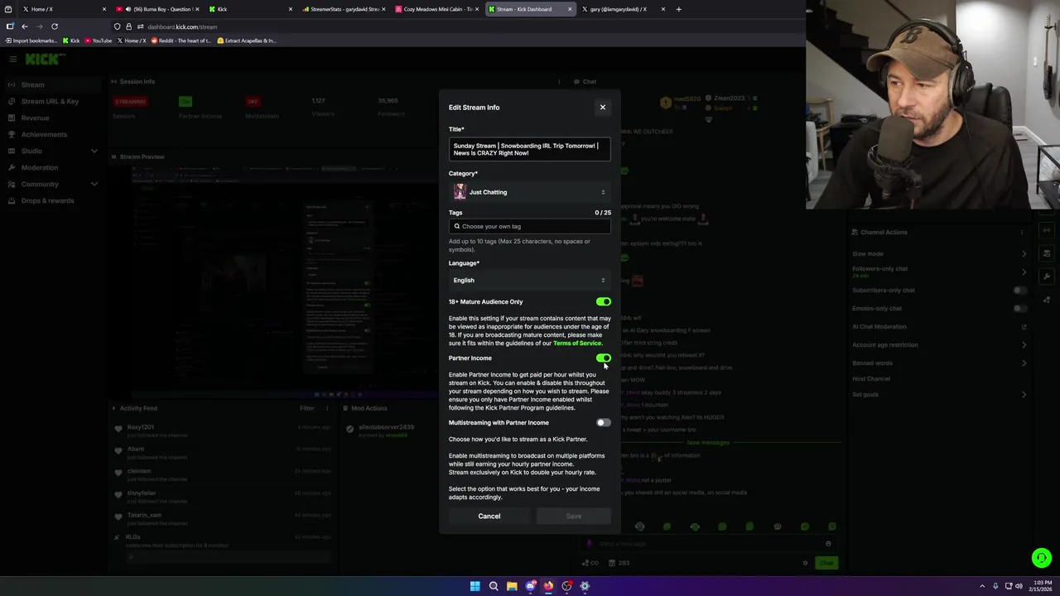Open Banned words settings
The height and width of the screenshot is (596, 1060).
[x=939, y=363]
